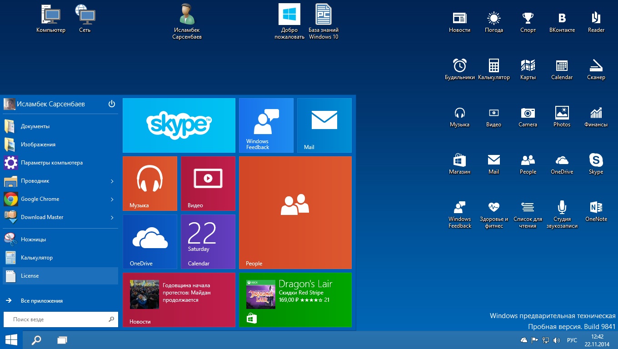Image resolution: width=618 pixels, height=349 pixels.
Task: Click the OneDrive tile in Start menu
Action: pos(150,242)
